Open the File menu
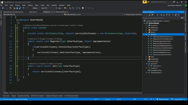The image size is (188, 105). [x=1, y=5]
